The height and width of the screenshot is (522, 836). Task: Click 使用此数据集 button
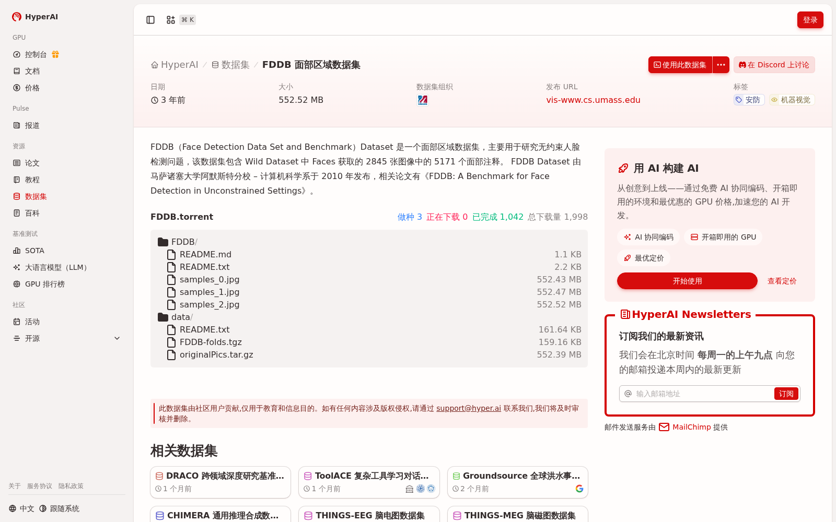(x=680, y=65)
